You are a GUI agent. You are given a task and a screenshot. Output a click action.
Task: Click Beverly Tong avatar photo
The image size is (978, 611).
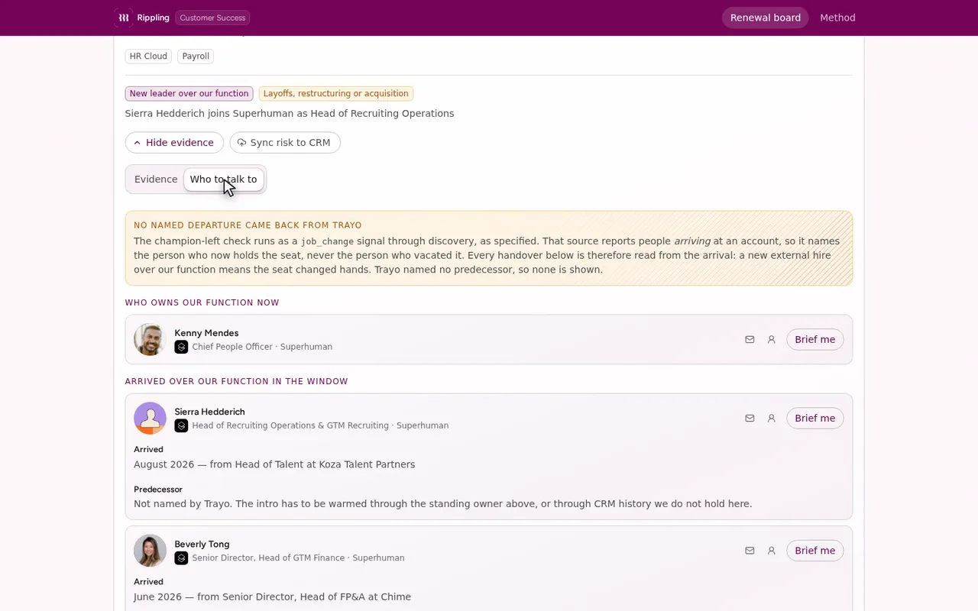pyautogui.click(x=150, y=551)
